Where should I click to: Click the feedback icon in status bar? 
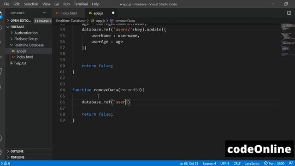coord(290,163)
